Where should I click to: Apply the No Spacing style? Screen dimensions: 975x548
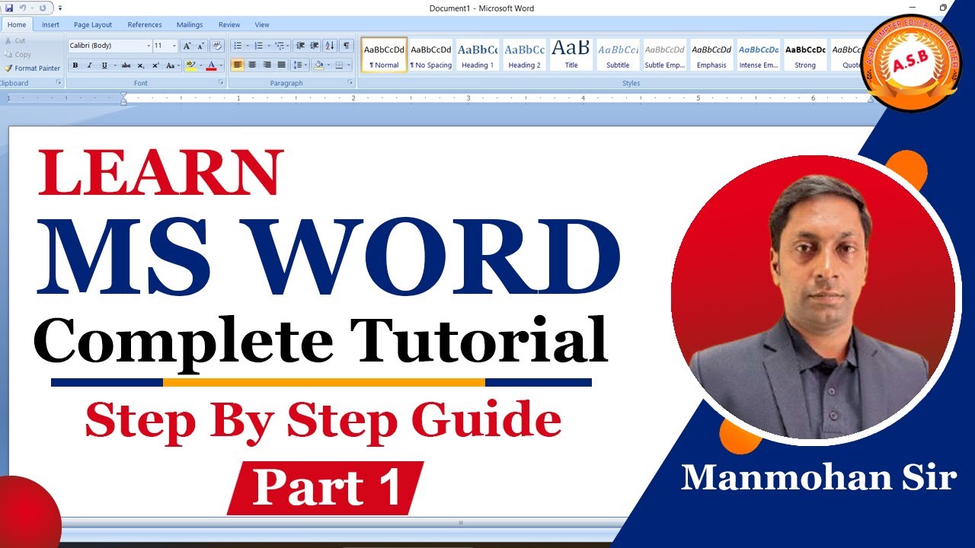click(x=431, y=55)
